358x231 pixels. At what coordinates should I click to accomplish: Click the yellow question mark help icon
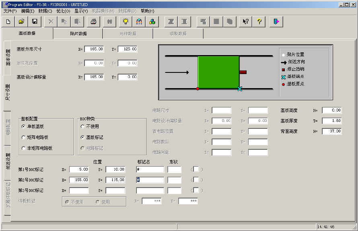pyautogui.click(x=259, y=21)
